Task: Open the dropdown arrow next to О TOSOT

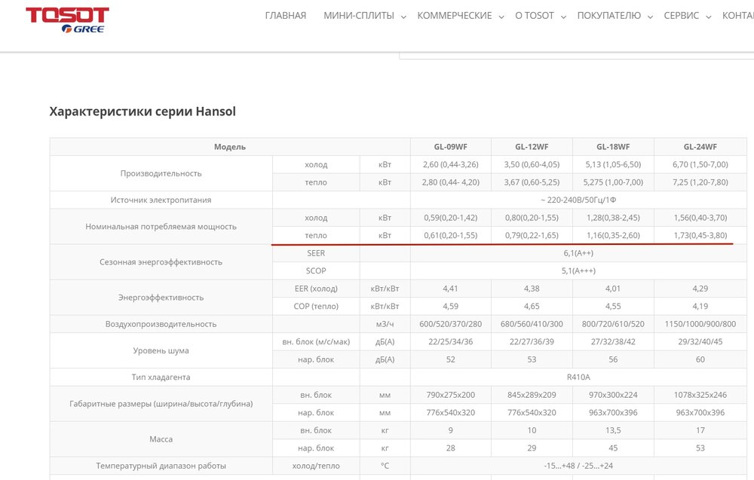Action: [x=563, y=17]
